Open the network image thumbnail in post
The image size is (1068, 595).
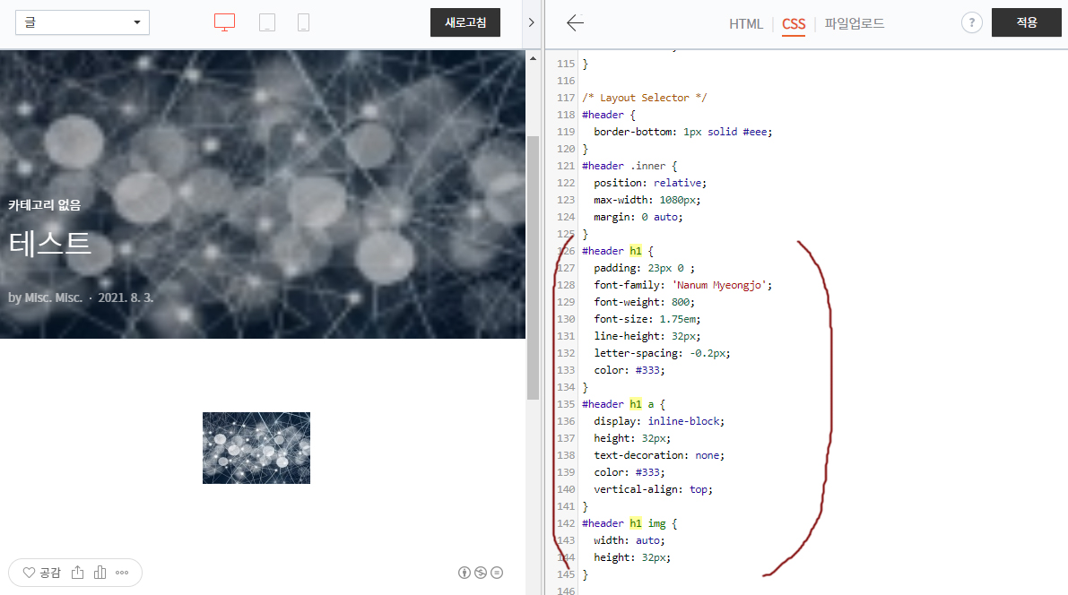[256, 448]
